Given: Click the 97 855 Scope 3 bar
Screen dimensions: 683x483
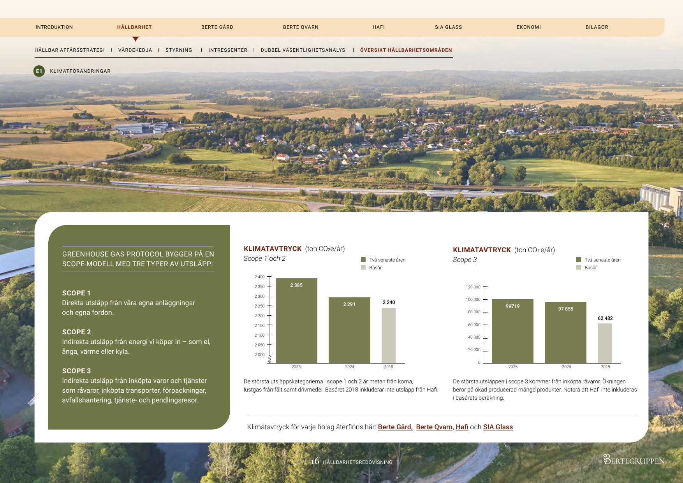Looking at the screenshot, I should (566, 333).
